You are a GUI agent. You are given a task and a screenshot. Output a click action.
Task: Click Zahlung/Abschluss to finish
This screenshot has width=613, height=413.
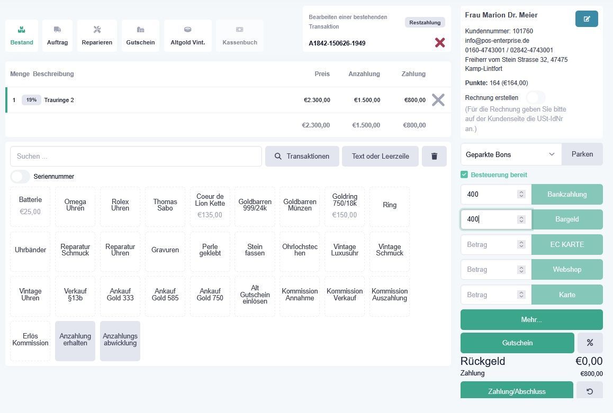(x=517, y=391)
